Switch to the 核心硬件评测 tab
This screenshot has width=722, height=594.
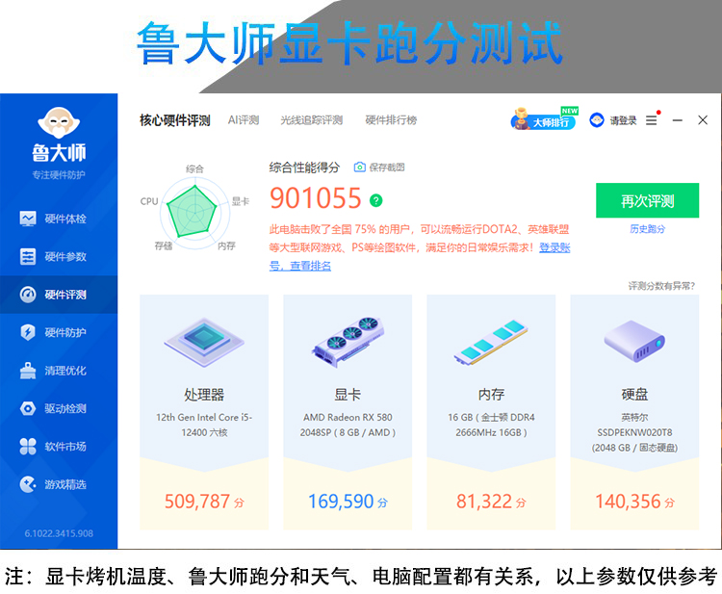(x=175, y=120)
